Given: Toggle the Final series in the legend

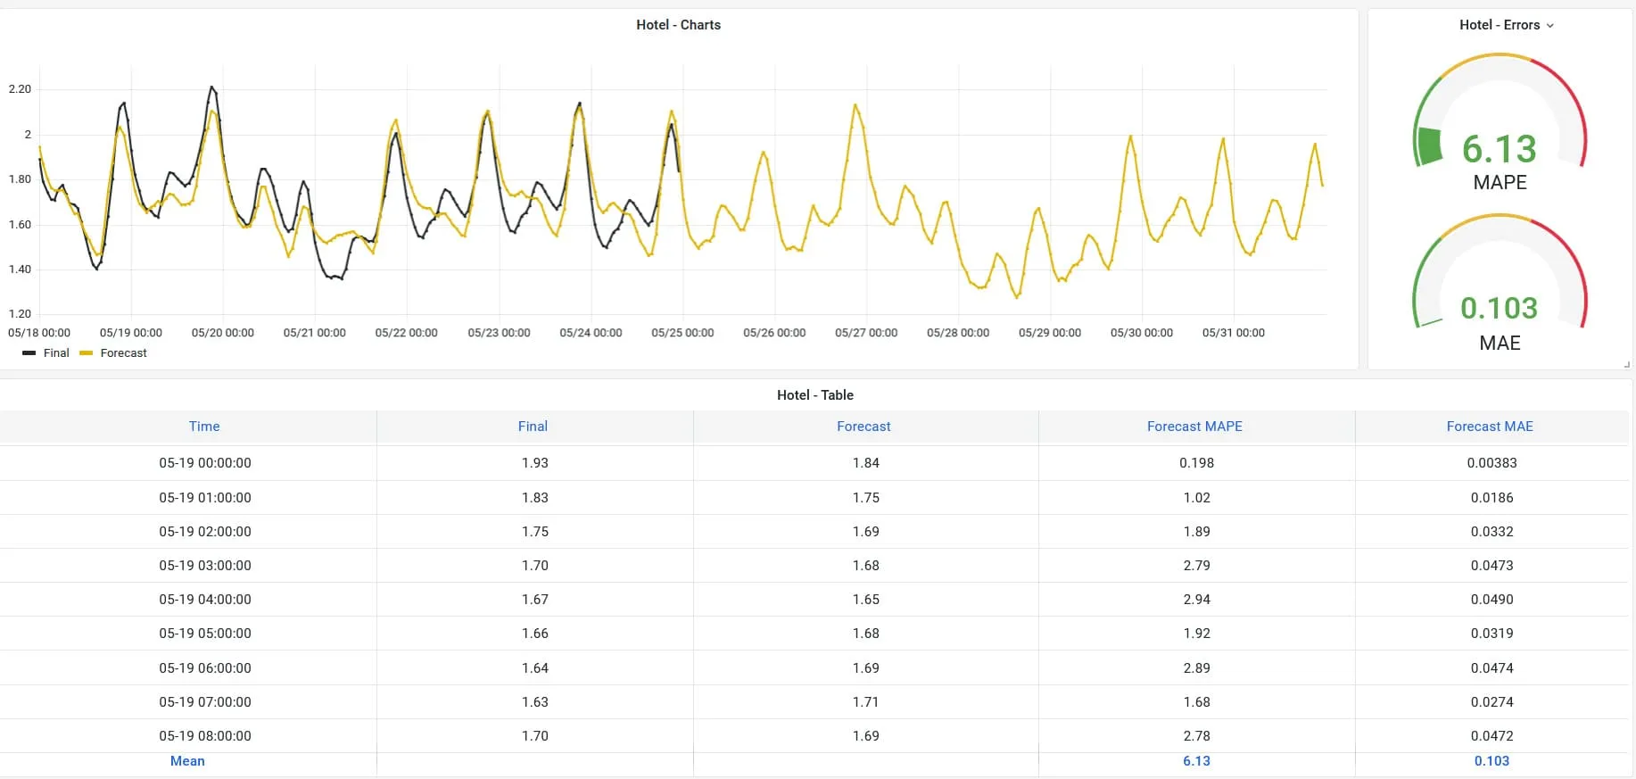Looking at the screenshot, I should coord(56,353).
